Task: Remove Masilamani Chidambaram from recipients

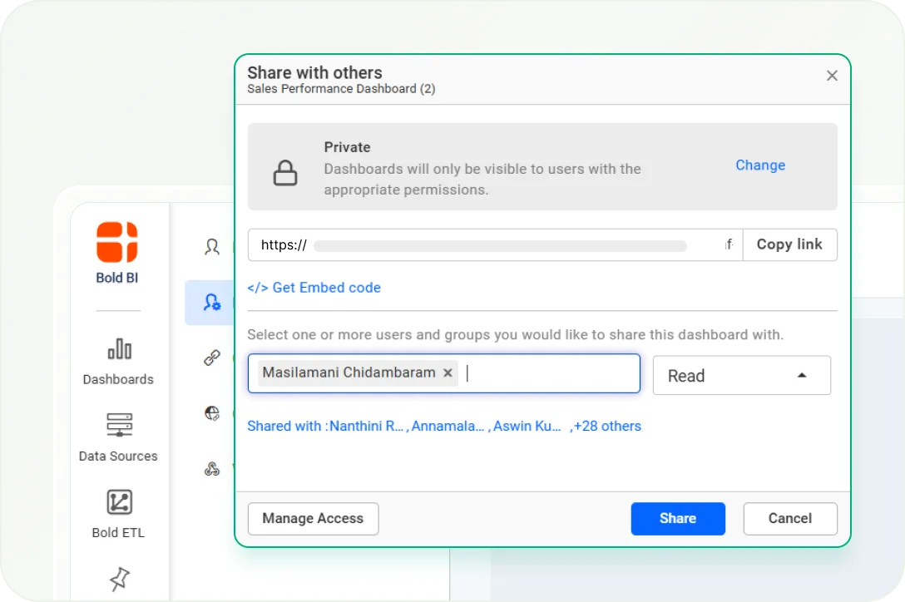Action: click(448, 373)
